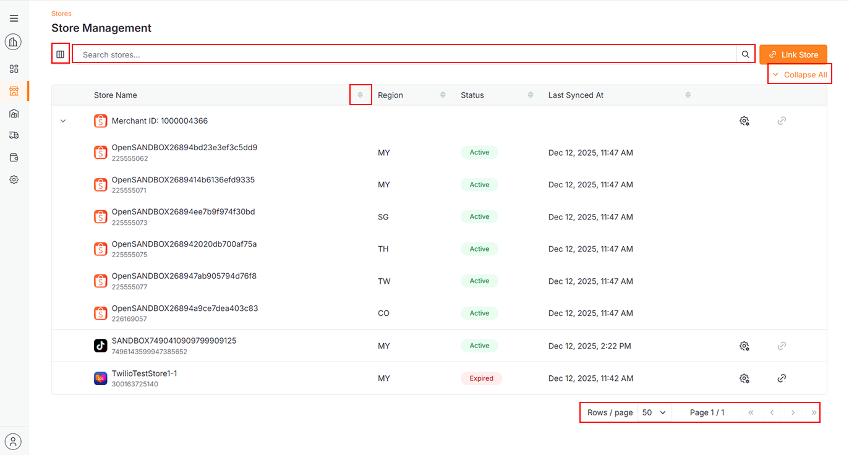Open the dashboard grid icon in sidebar
Screen dimensions: 849x455
[x=14, y=69]
